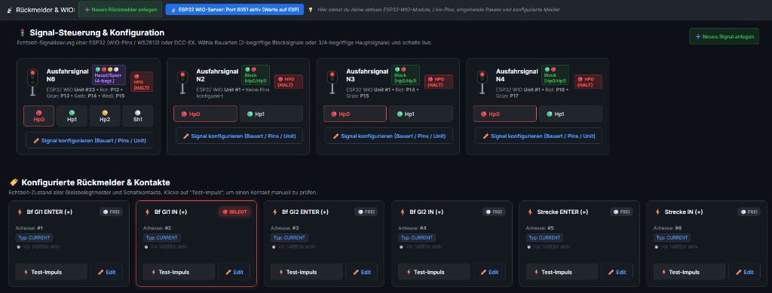Click the Ausfahrsignal N2 title

(218, 75)
